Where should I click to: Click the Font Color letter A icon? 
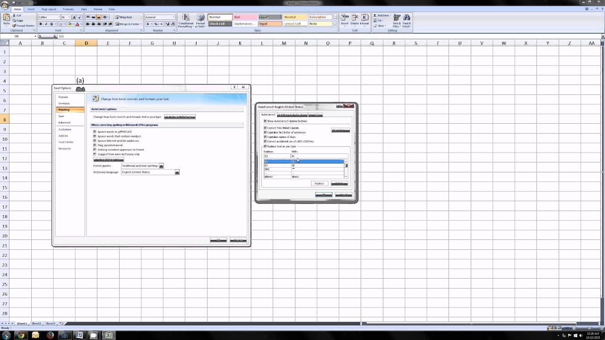(77, 24)
